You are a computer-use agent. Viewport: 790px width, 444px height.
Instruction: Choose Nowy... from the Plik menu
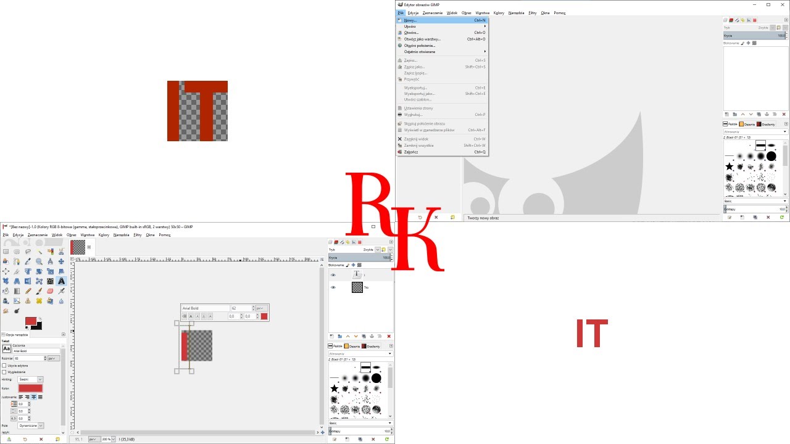442,20
